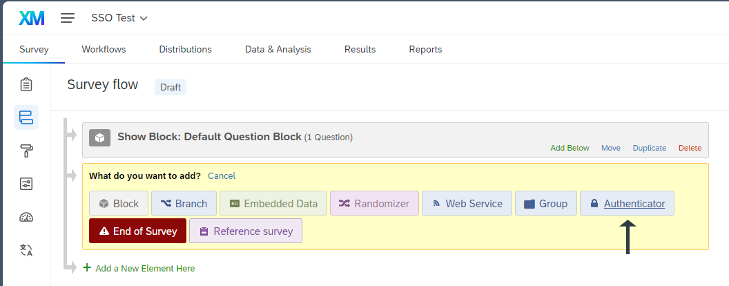
Task: Add an End of Survey element
Action: (137, 231)
